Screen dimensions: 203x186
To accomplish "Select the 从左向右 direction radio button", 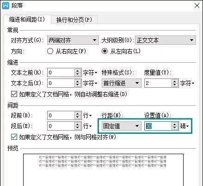I will click(x=105, y=51).
